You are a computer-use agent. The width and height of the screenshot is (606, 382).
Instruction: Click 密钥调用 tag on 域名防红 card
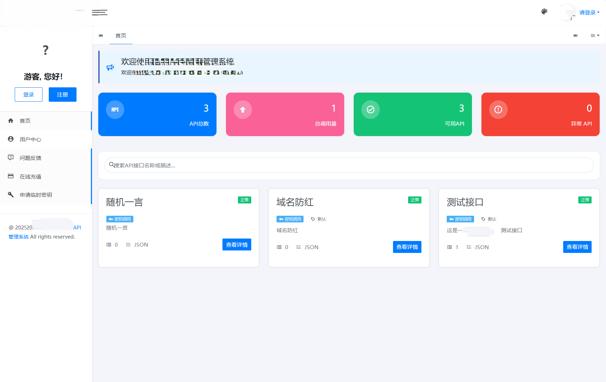click(x=290, y=219)
